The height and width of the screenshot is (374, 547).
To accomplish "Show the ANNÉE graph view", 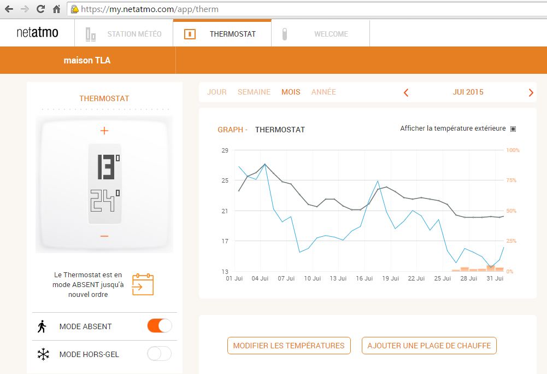I will pyautogui.click(x=324, y=92).
